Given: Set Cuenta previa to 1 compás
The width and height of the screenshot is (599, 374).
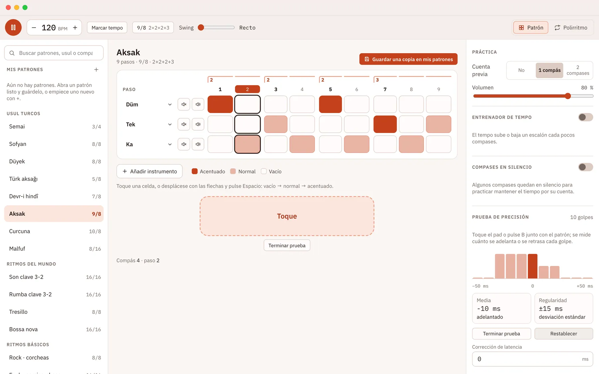Looking at the screenshot, I should 549,70.
